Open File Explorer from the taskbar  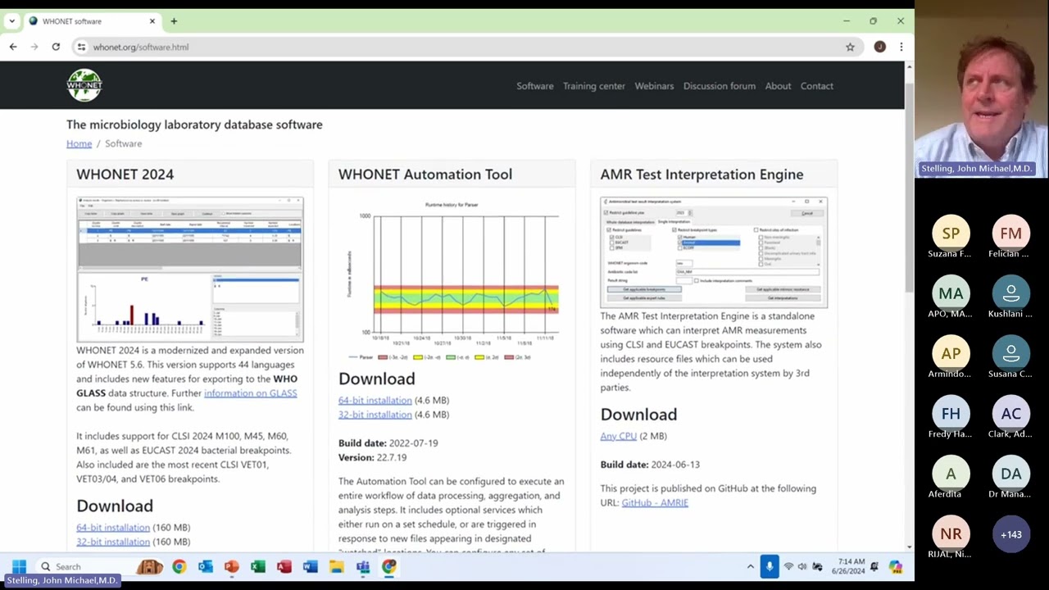point(336,566)
